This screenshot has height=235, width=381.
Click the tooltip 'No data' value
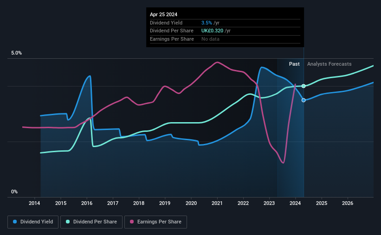pos(210,39)
